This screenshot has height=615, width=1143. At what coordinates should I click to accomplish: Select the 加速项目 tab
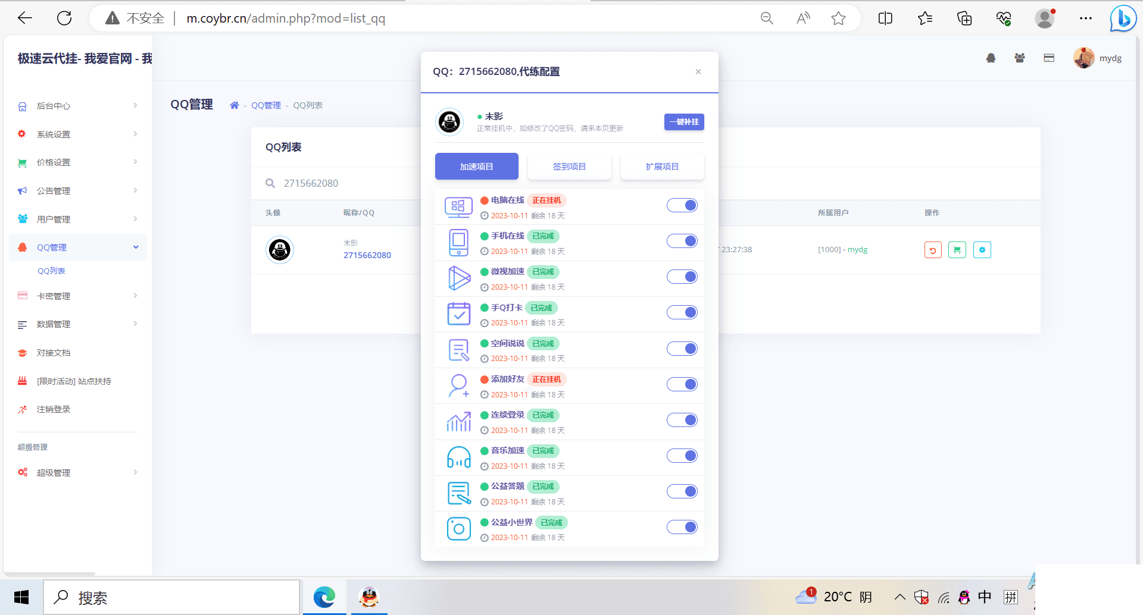pyautogui.click(x=477, y=167)
